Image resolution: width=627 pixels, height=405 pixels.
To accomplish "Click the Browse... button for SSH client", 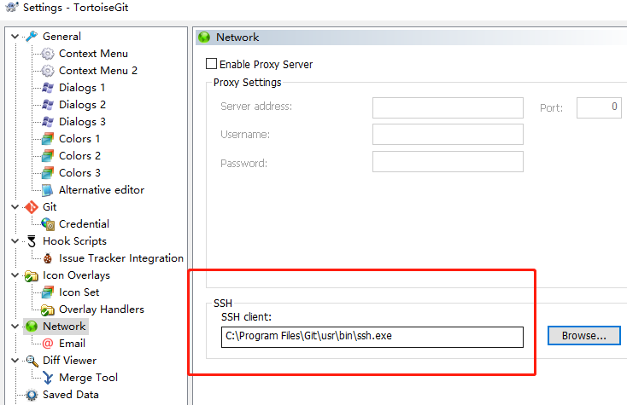I will click(583, 336).
